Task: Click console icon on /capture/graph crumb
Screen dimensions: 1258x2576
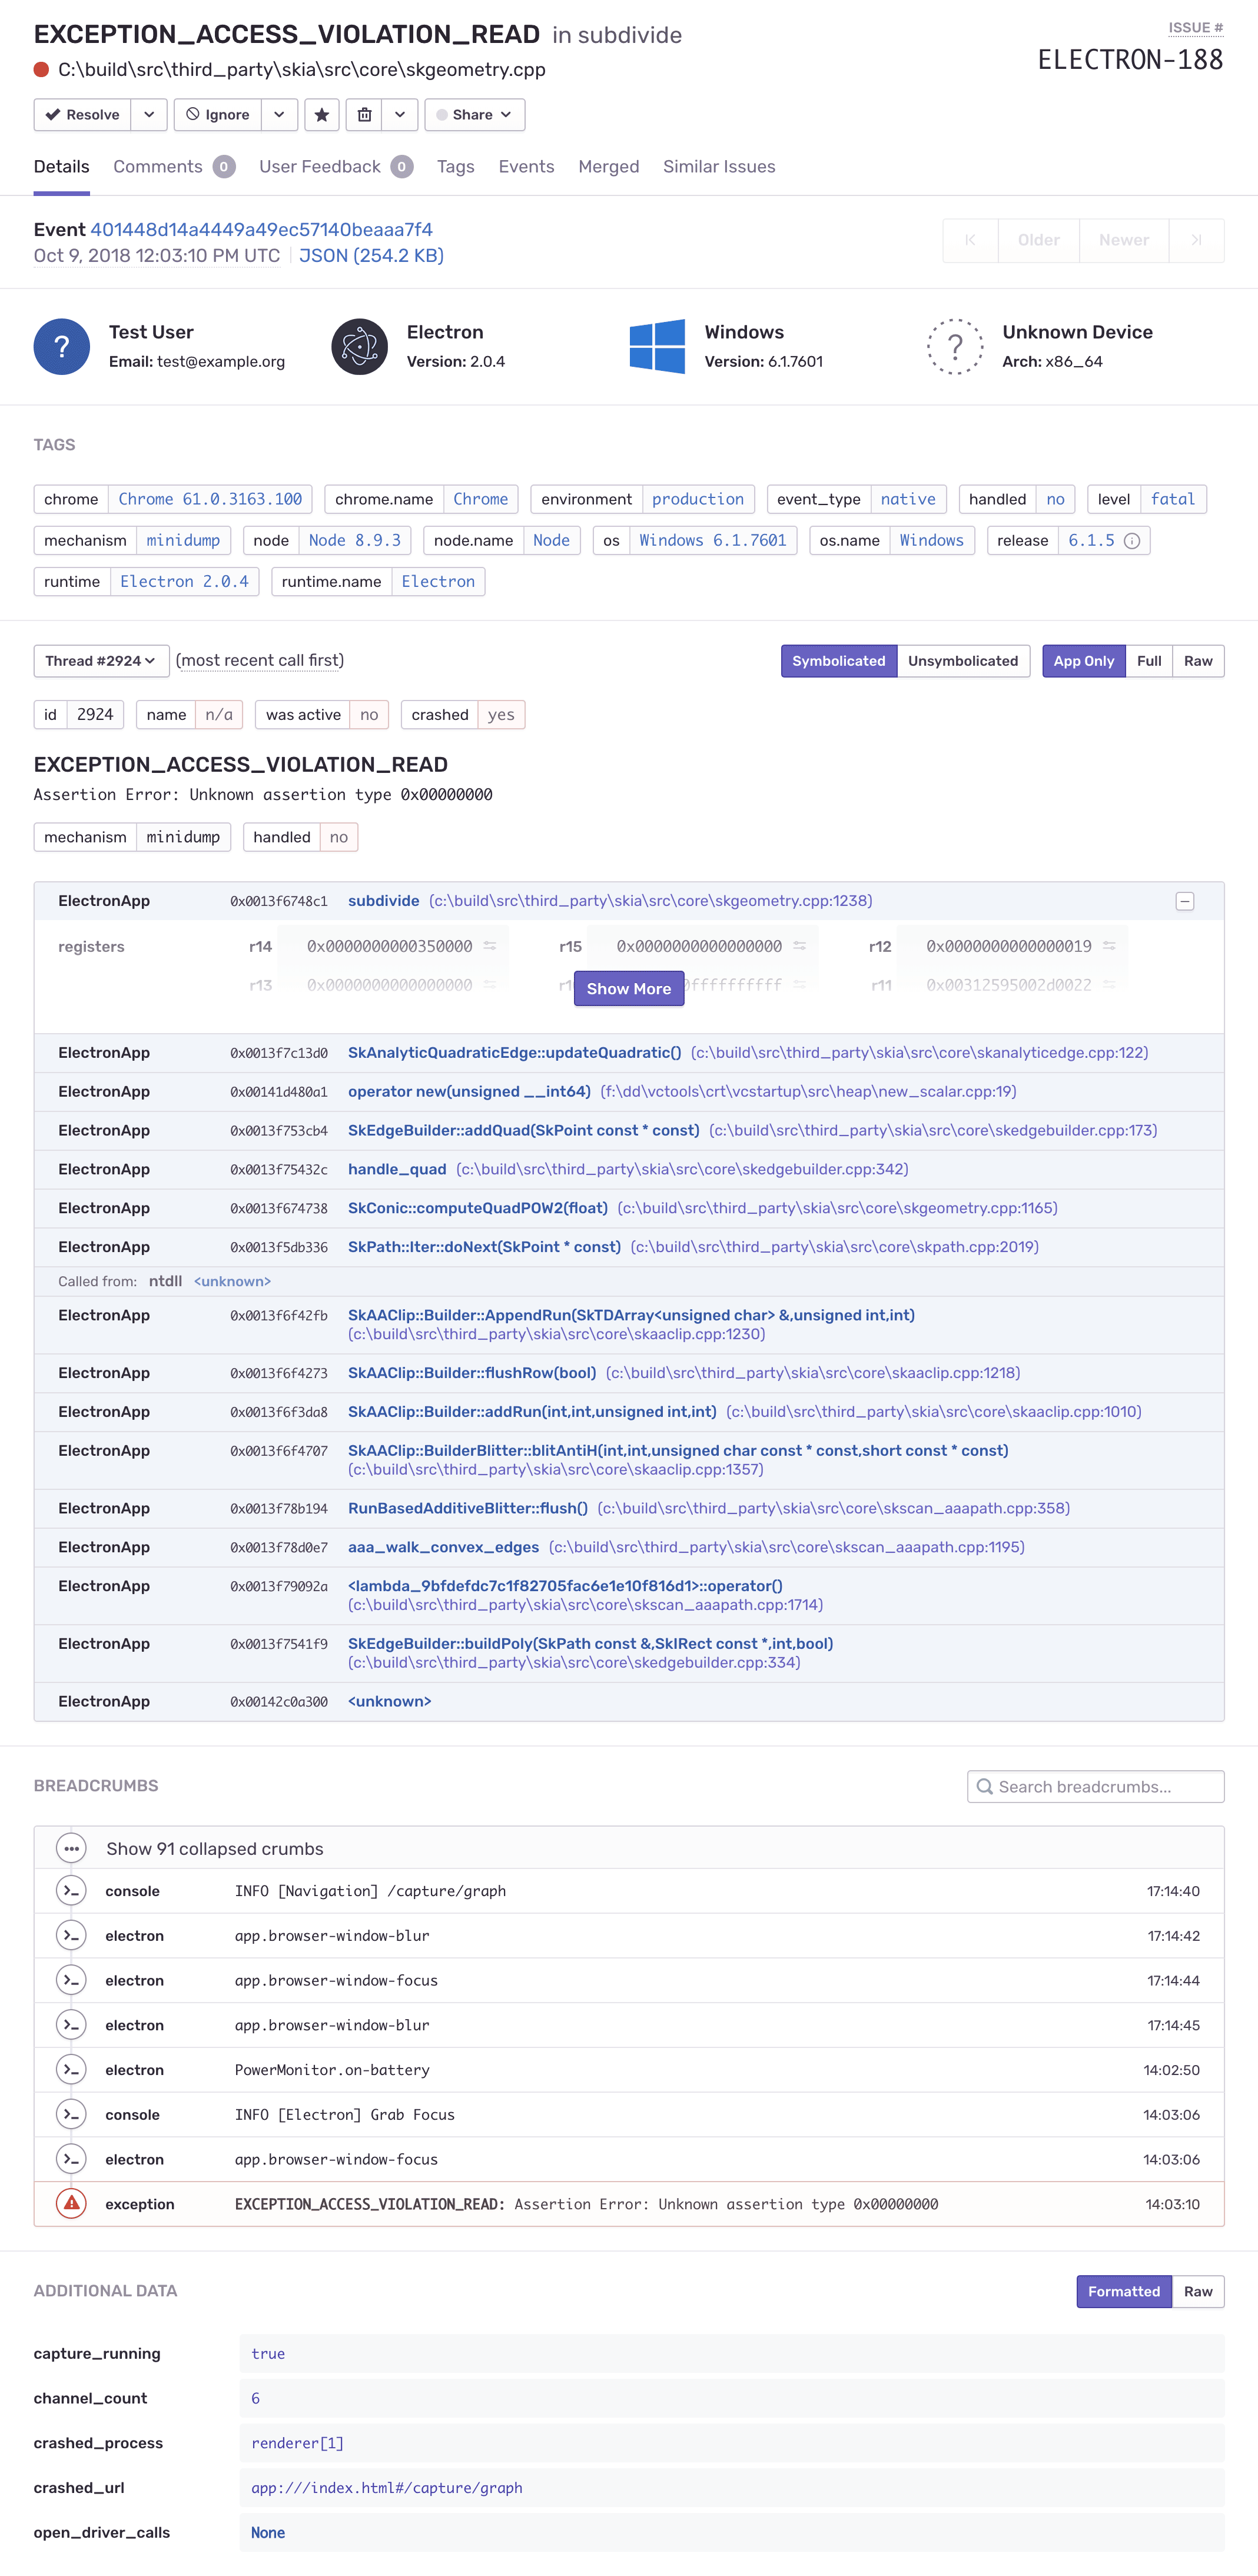Action: pos(71,1891)
